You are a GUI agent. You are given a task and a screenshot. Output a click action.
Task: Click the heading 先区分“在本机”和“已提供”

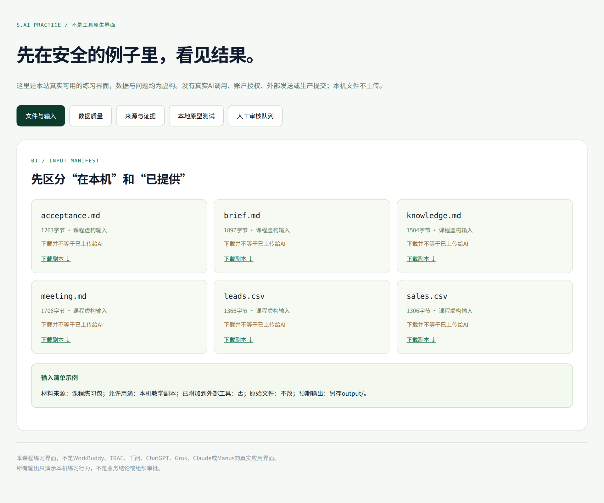click(x=108, y=179)
